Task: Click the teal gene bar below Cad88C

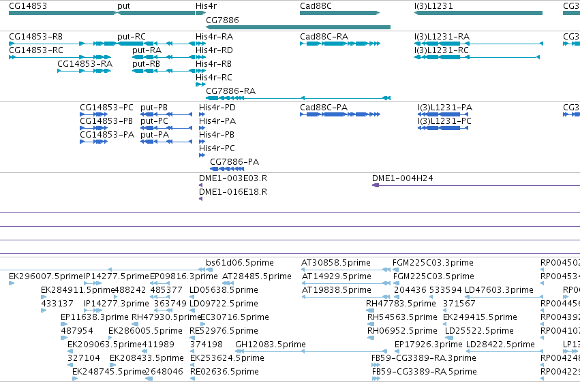Action: 339,13
